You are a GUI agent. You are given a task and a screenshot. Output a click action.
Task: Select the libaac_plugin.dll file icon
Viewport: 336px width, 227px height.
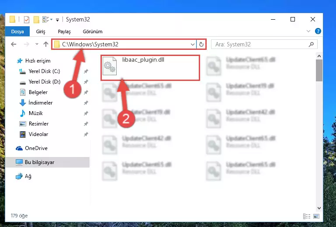[x=110, y=66]
